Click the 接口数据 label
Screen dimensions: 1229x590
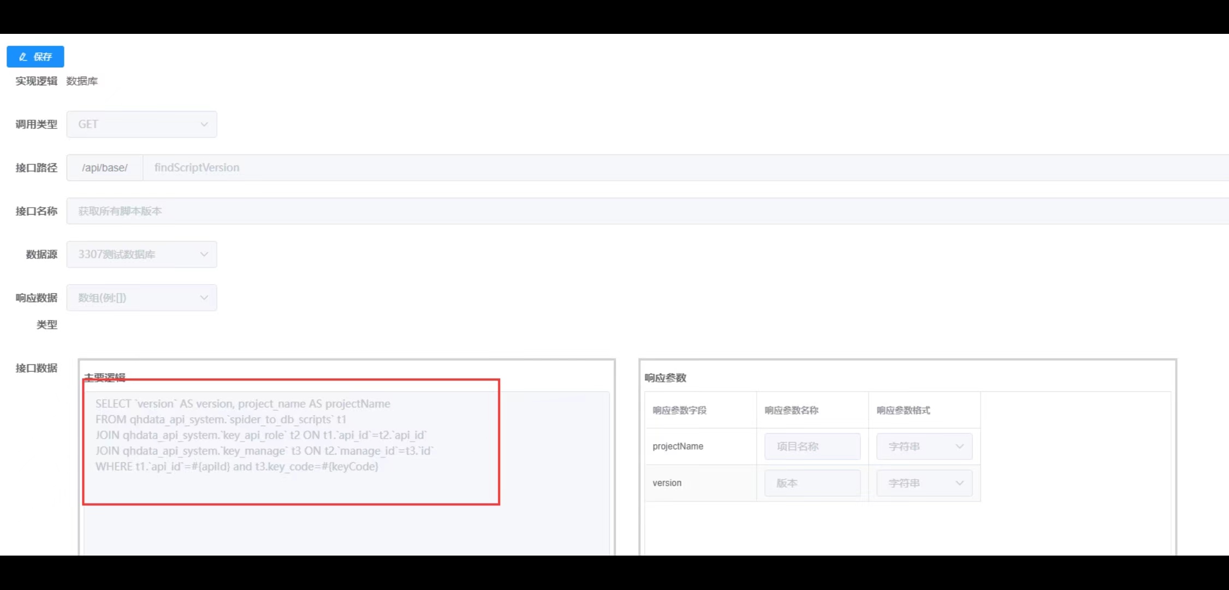(x=36, y=368)
